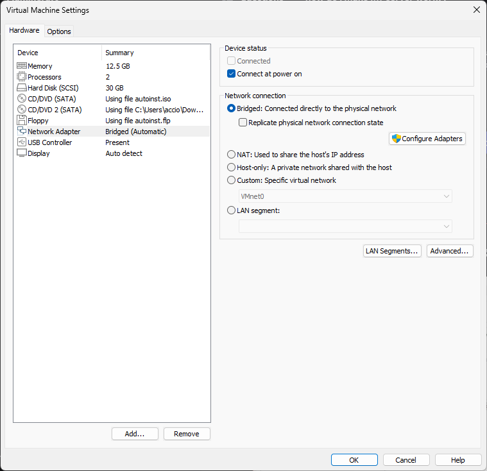Viewport: 487px width, 471px height.
Task: Select Host-only private network option
Action: [231, 167]
